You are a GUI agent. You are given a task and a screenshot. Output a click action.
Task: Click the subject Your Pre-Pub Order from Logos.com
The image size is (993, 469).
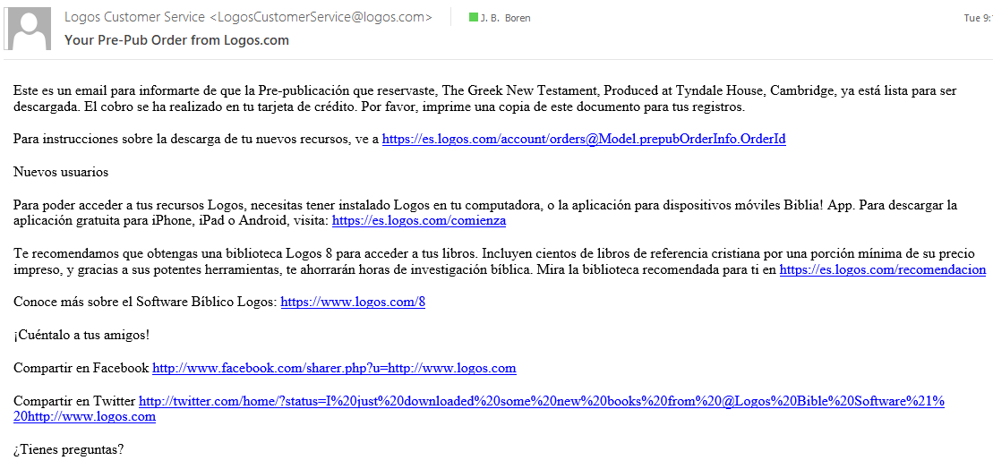point(176,40)
